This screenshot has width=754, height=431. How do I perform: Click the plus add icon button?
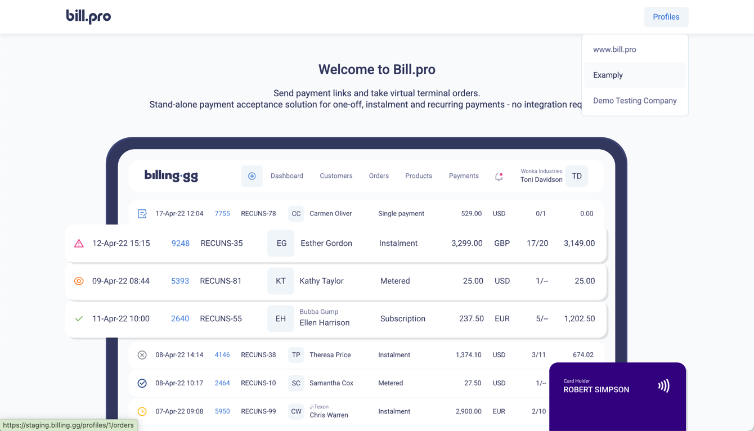pyautogui.click(x=252, y=176)
